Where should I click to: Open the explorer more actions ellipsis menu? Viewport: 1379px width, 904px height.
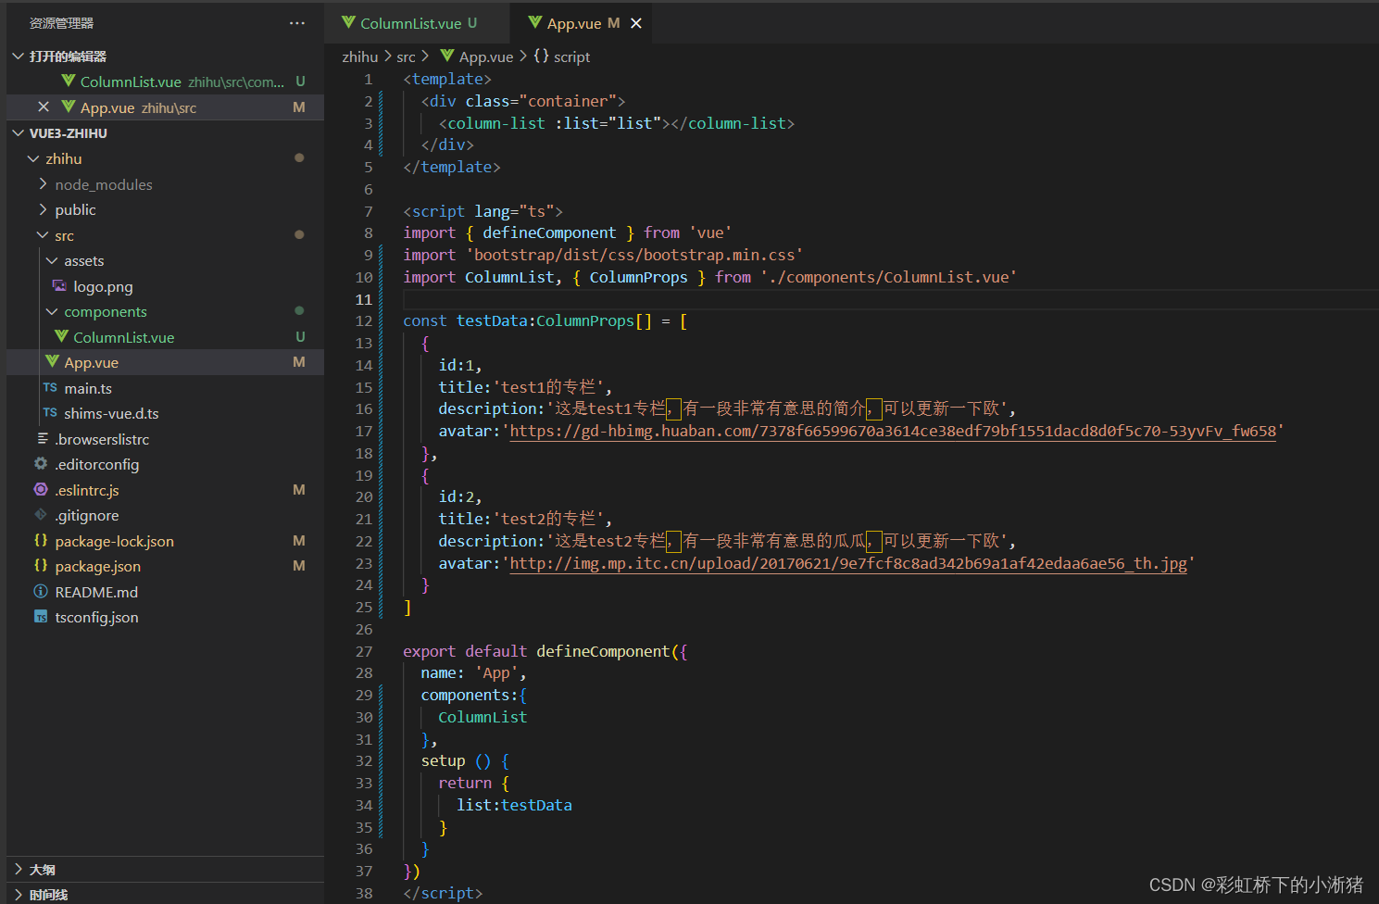point(296,23)
